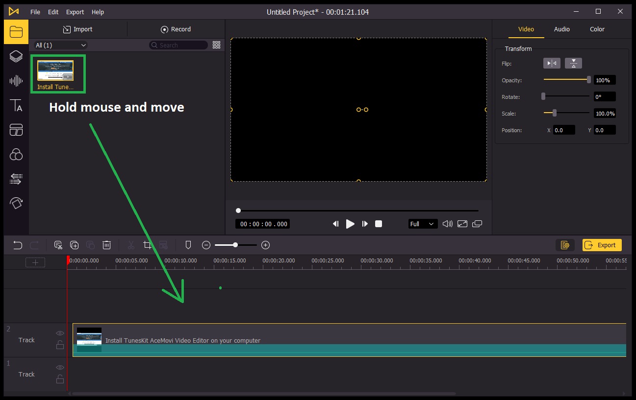The height and width of the screenshot is (400, 636).
Task: Select the Crop tool in the timeline toolbar
Action: click(148, 245)
